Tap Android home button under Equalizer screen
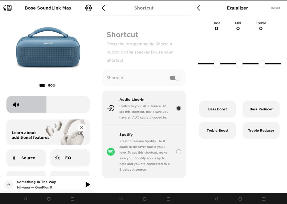 click(240, 199)
